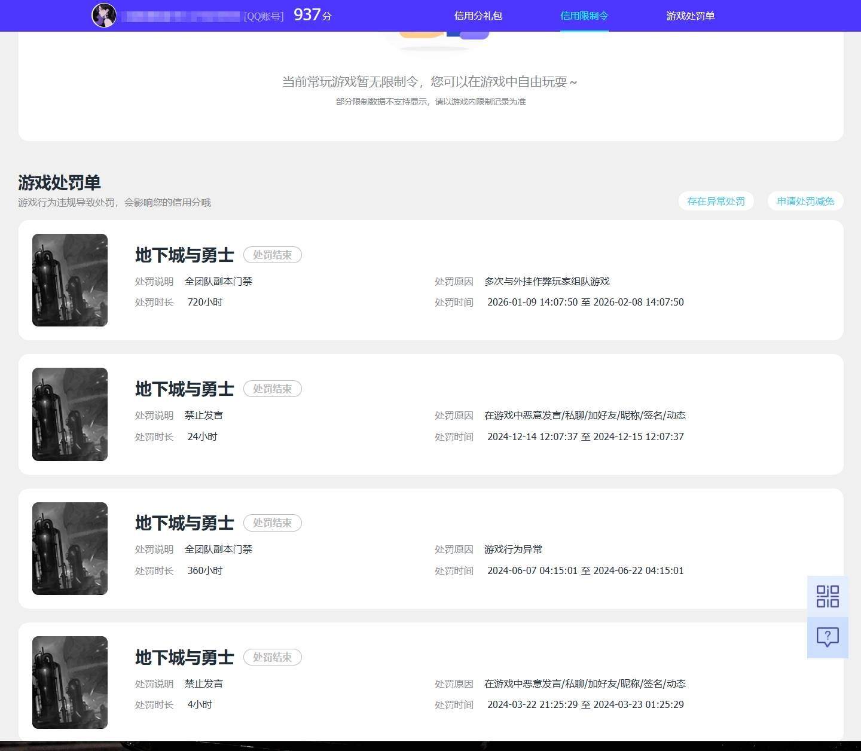This screenshot has width=861, height=751.
Task: Open game thumbnail of the 360小时 penalty
Action: click(x=70, y=548)
